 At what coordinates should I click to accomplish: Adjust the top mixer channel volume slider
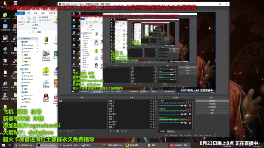pos(171,106)
